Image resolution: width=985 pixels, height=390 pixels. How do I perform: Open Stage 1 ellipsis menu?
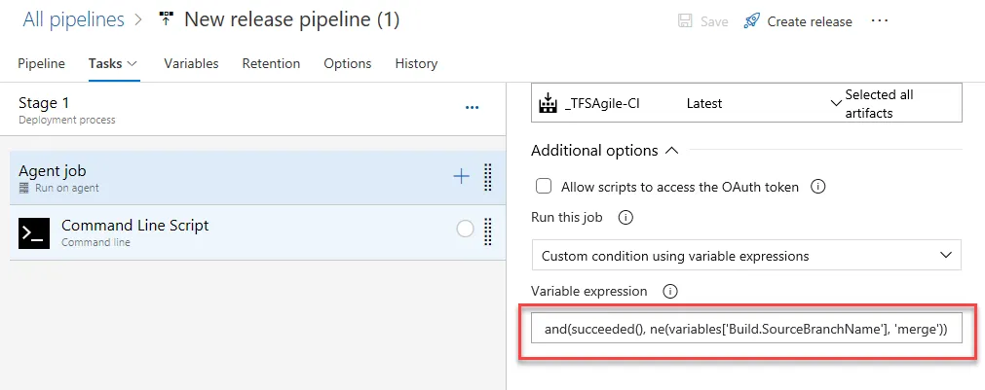[x=473, y=108]
